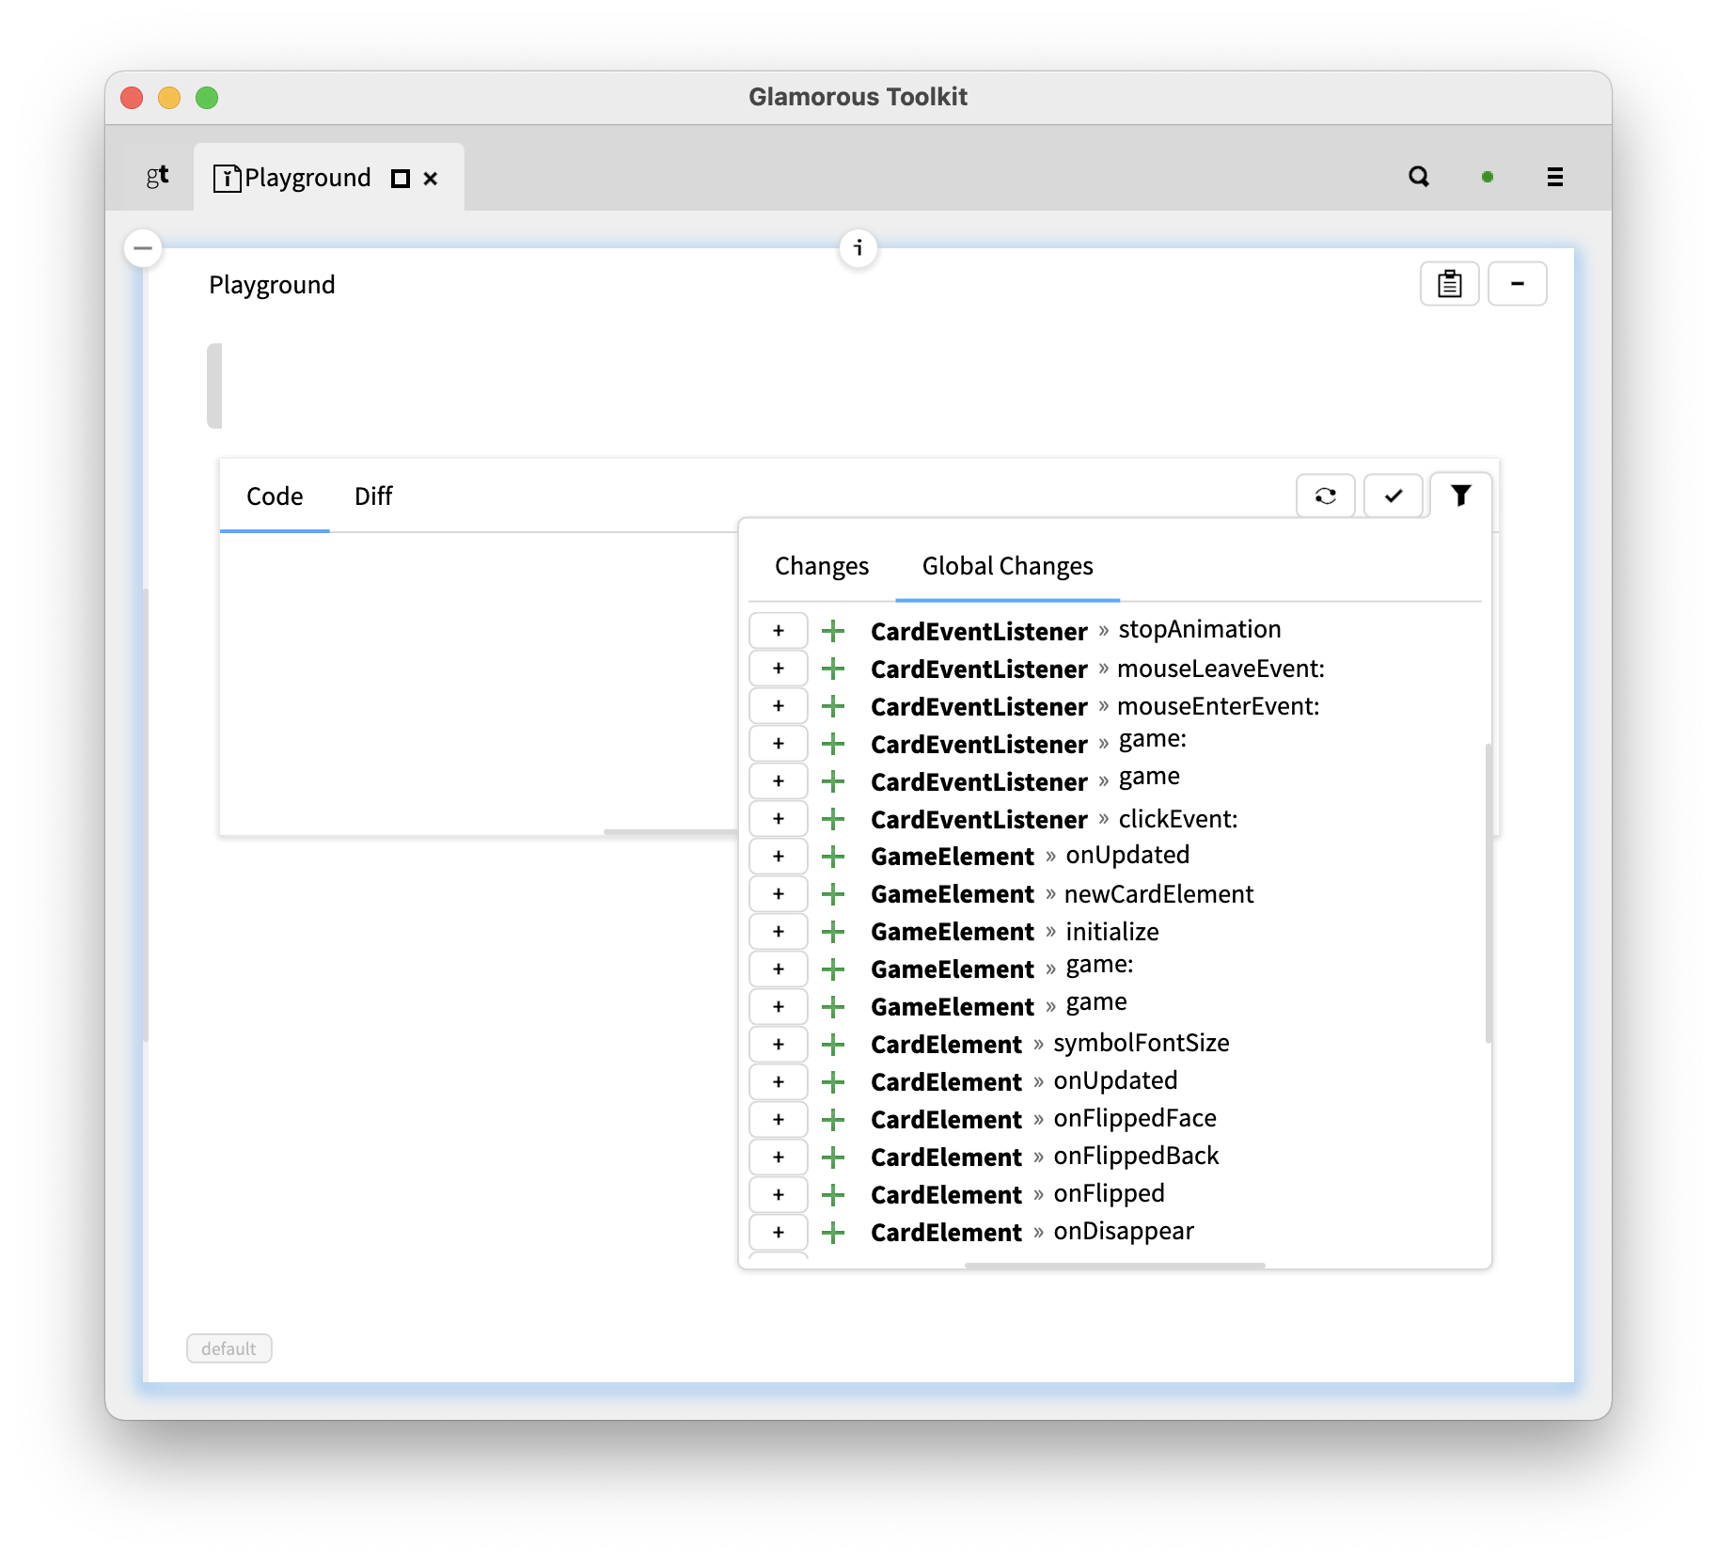Viewport: 1717px width, 1559px height.
Task: Maximize the Playground tab with the square icon
Action: [399, 178]
